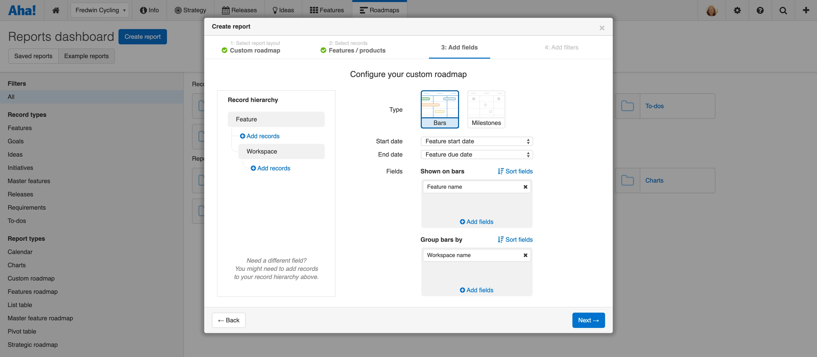817x357 pixels.
Task: Click the help question mark icon
Action: pyautogui.click(x=760, y=10)
